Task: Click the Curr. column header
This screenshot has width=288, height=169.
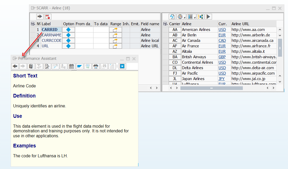Action: [x=224, y=24]
